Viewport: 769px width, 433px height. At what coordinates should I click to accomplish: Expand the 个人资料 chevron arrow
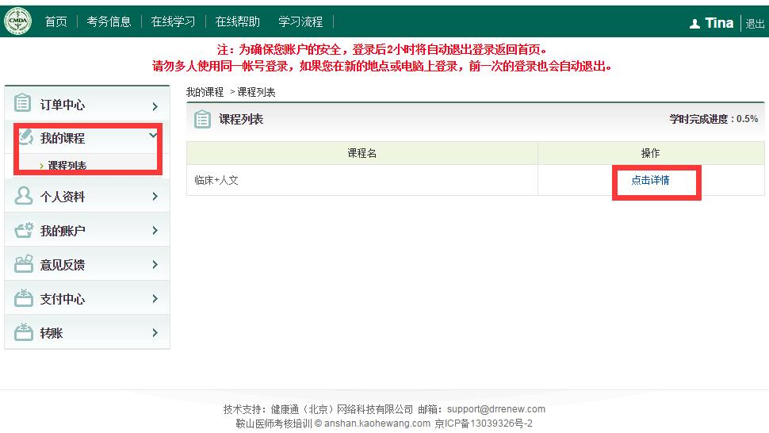[x=155, y=197]
